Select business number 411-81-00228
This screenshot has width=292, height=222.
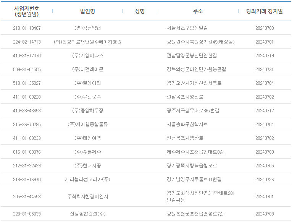tap(27, 97)
